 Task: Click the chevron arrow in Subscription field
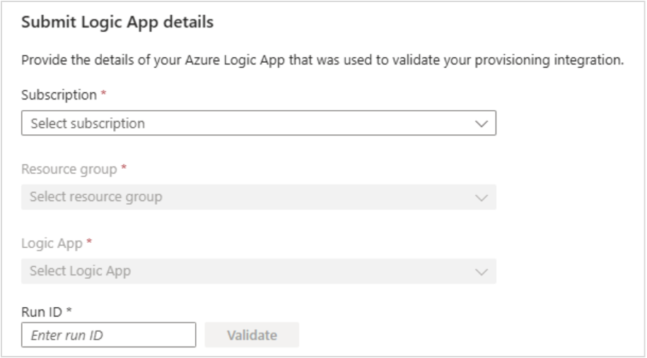coord(481,124)
